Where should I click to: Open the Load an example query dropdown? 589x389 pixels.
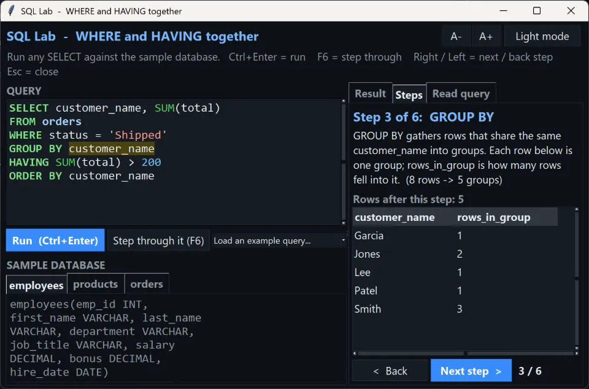coord(279,241)
